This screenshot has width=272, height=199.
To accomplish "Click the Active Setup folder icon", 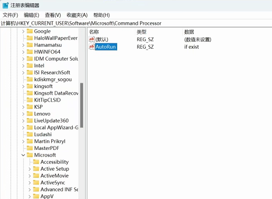I will click(x=36, y=169).
